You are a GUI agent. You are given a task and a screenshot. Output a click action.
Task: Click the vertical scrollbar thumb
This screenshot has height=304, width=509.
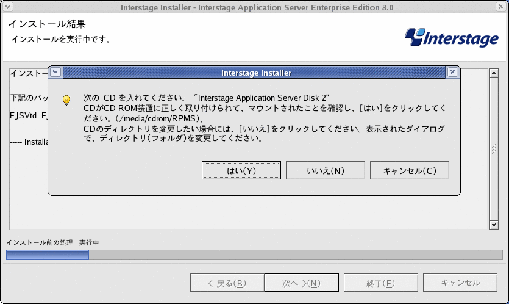[494, 149]
